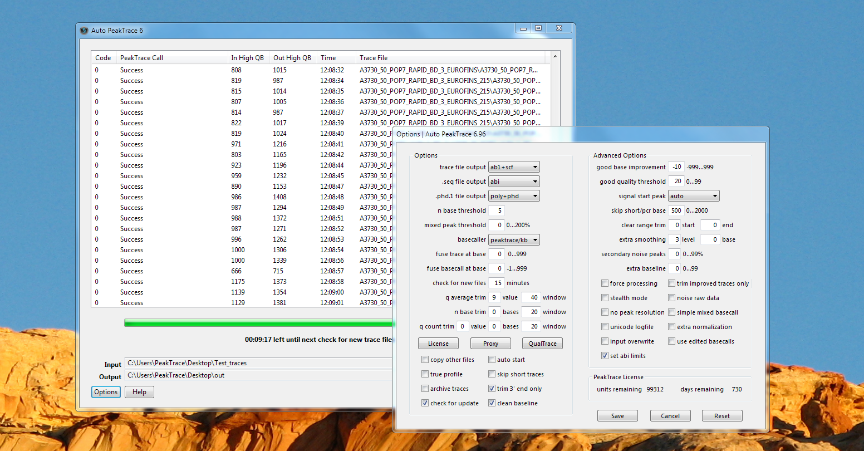Click the PeakTrace Call column header
Viewport: 864px width, 451px height.
pyautogui.click(x=172, y=58)
